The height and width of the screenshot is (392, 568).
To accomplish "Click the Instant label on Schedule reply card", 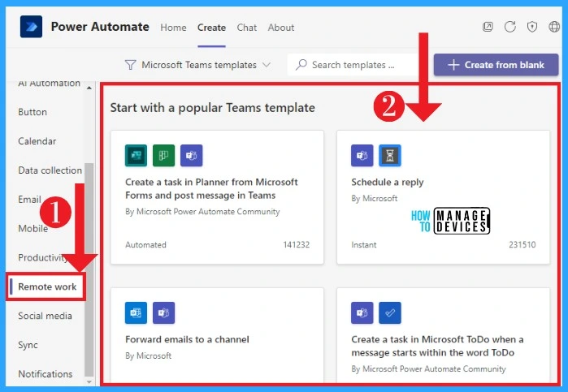I will (364, 244).
